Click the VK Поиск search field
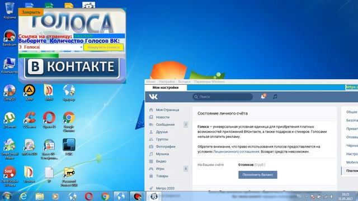 point(223,97)
